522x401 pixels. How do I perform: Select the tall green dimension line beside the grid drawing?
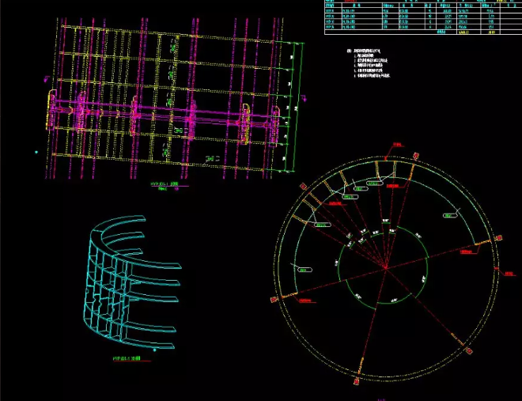coord(299,107)
